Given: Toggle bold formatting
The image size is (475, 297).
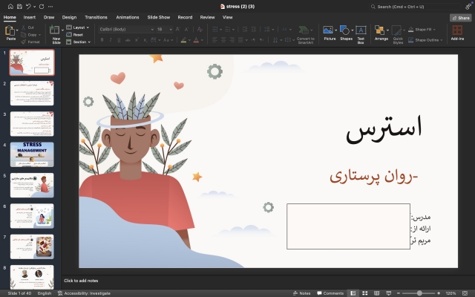Looking at the screenshot, I should click(x=102, y=39).
